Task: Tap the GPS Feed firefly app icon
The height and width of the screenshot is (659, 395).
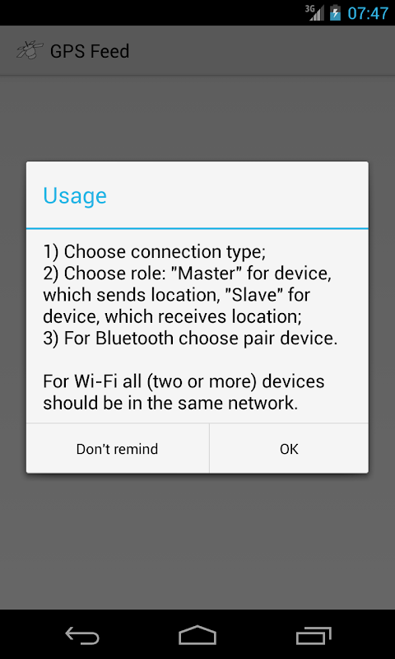Action: coord(30,51)
